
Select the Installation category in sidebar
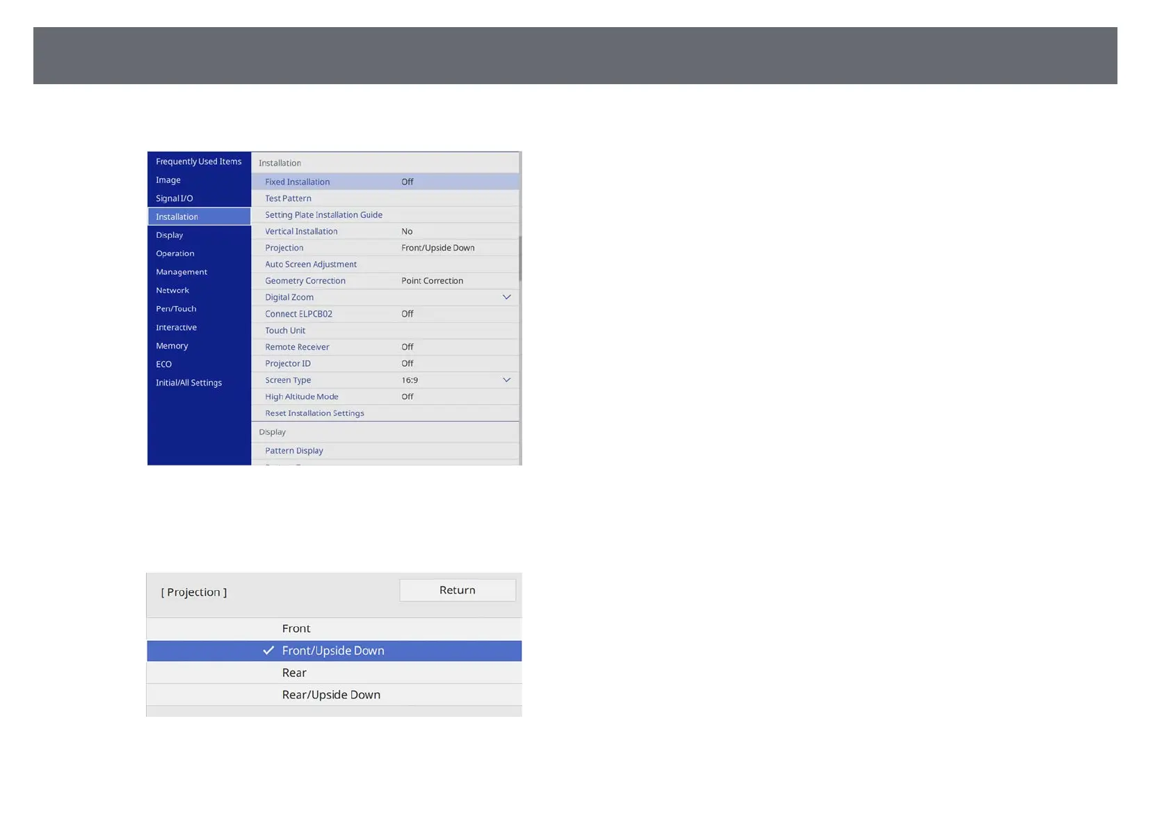[199, 216]
